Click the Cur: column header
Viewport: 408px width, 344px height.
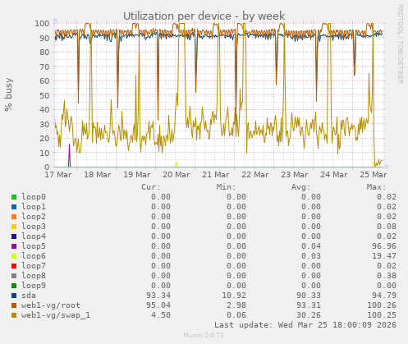pos(151,187)
